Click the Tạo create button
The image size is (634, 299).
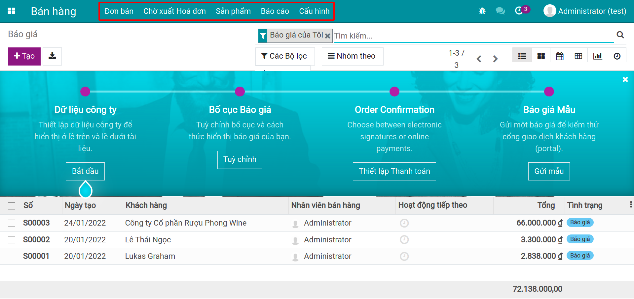(24, 56)
